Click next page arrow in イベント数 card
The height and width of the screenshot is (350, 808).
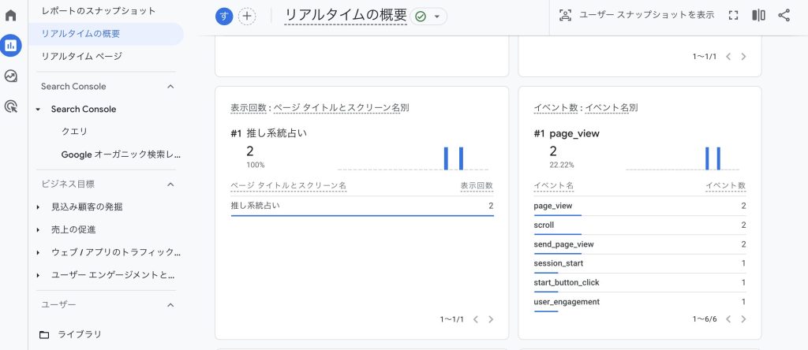pos(744,319)
